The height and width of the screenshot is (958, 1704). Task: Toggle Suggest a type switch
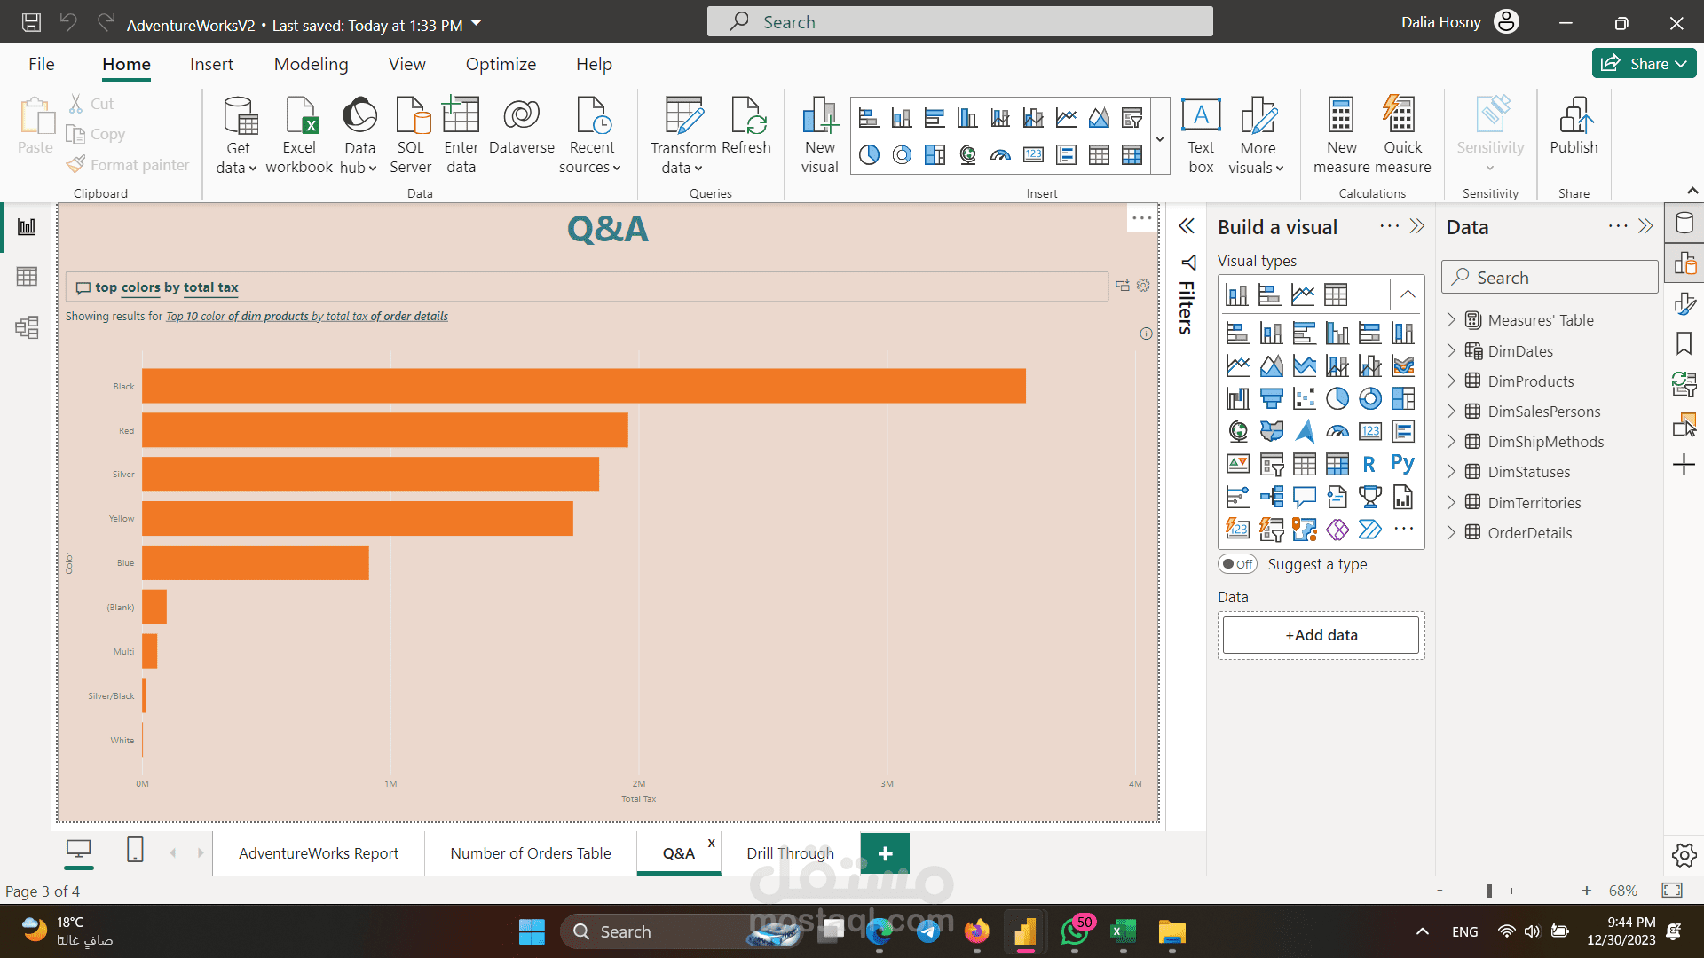tap(1238, 564)
